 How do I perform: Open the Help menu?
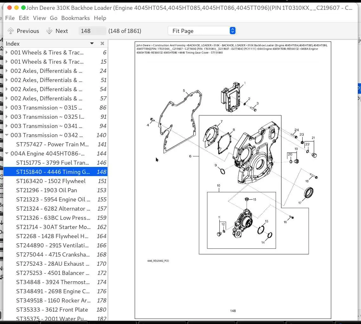point(100,18)
